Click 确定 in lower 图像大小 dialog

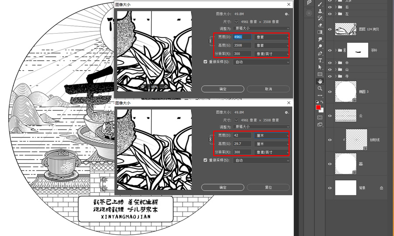click(x=223, y=187)
